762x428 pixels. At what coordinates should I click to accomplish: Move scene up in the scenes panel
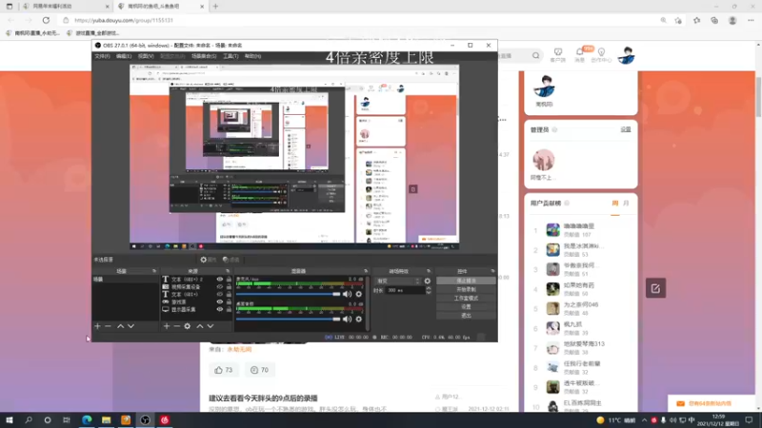click(x=121, y=326)
